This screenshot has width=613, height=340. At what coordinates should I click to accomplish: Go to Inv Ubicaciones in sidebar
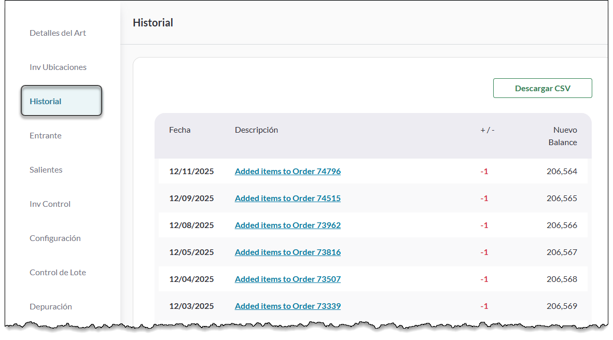58,67
